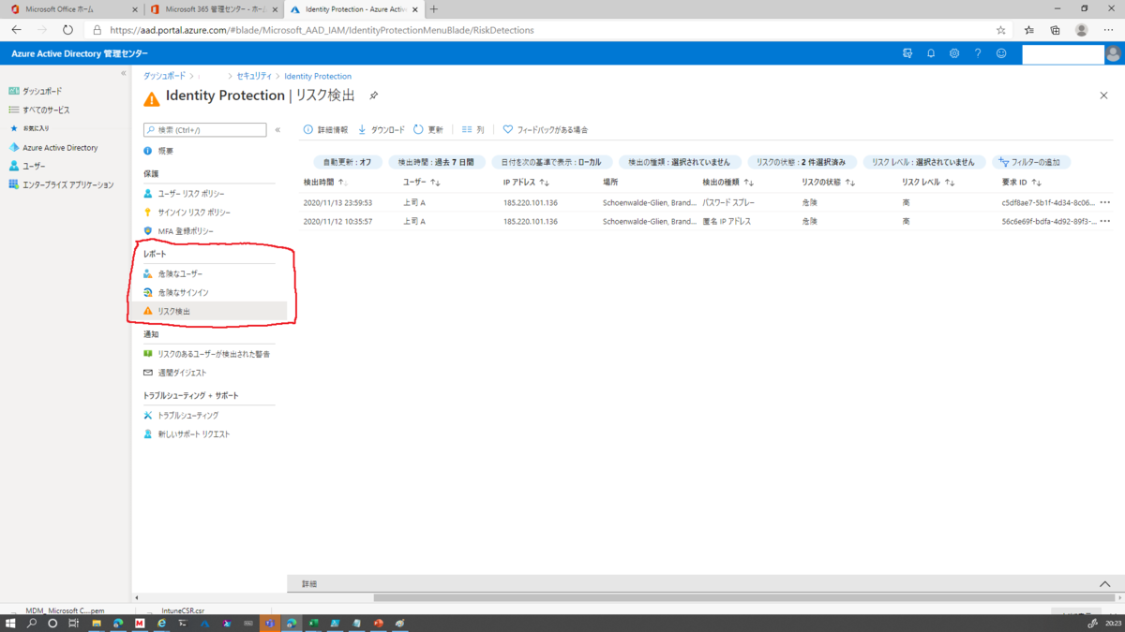The height and width of the screenshot is (632, 1125).
Task: Toggle the 自動更新 : オフ filter
Action: (x=347, y=162)
